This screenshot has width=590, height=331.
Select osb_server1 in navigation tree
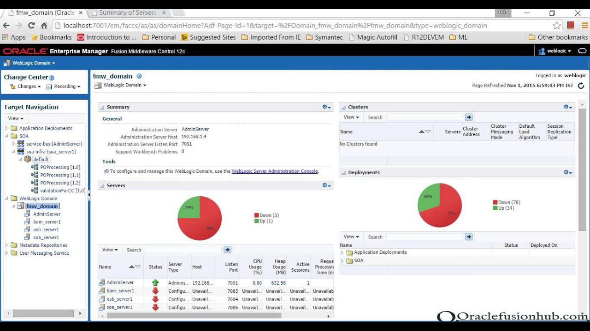pyautogui.click(x=46, y=229)
